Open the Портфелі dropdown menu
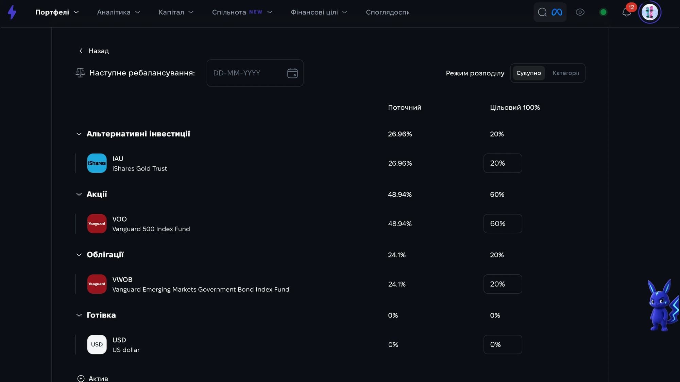This screenshot has height=382, width=680. tap(57, 12)
